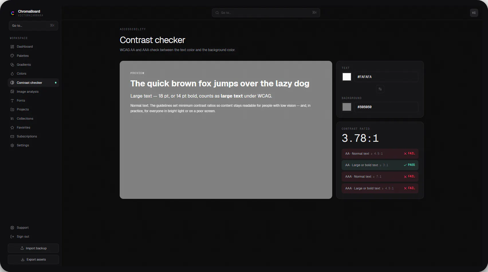Click the AAA Large or bold text row
The image size is (488, 272).
(x=380, y=188)
